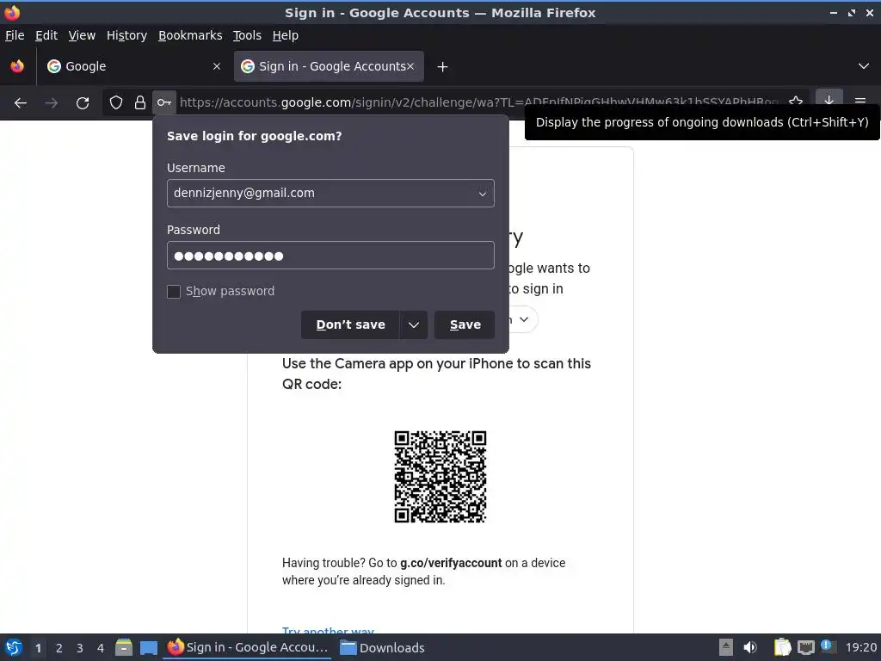Viewport: 881px width, 661px height.
Task: Close the Sign in - Google Accounts tab
Action: [410, 66]
